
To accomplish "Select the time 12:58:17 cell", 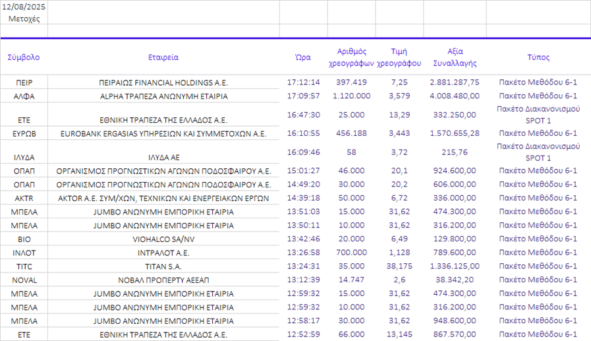I will click(304, 321).
